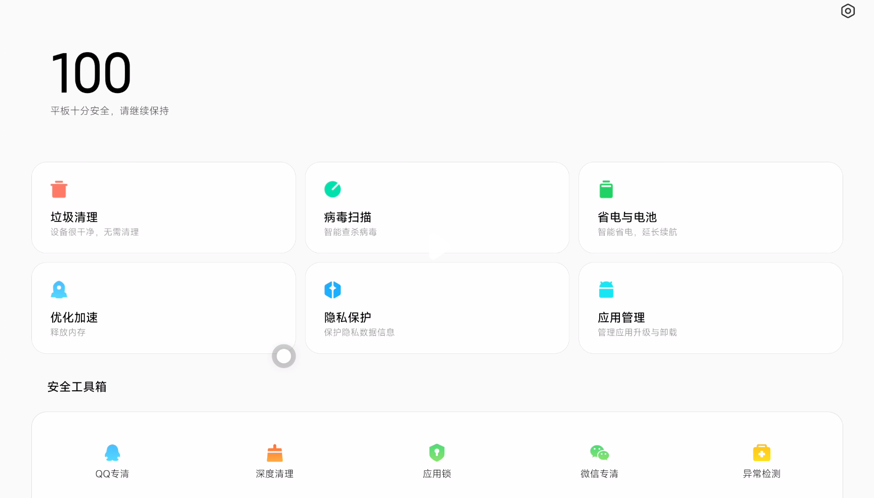Tap the 病毒扫描 card to scan
Screen dimensions: 874x498
[437, 207]
